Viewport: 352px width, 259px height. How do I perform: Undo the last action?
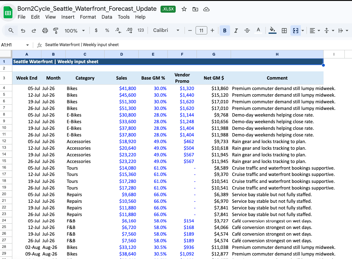[23, 30]
